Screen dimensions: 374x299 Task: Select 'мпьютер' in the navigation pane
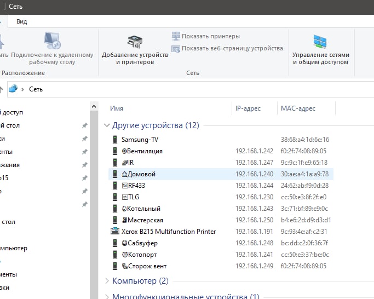(x=14, y=248)
